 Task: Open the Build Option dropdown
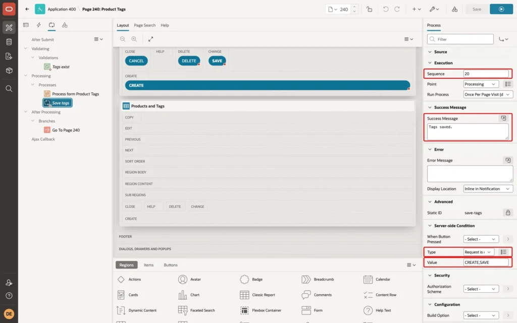click(481, 315)
